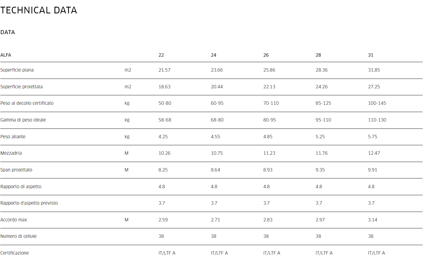Click the Rapporto di aspetto row label
Screen dimensions: 436x264
point(21,187)
